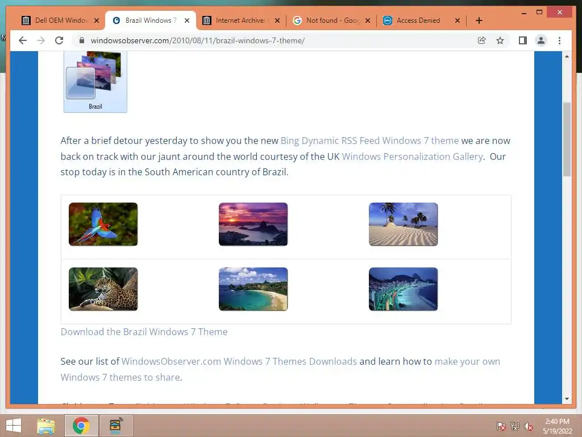The image size is (582, 437).
Task: Share this page via share icon
Action: [x=481, y=40]
